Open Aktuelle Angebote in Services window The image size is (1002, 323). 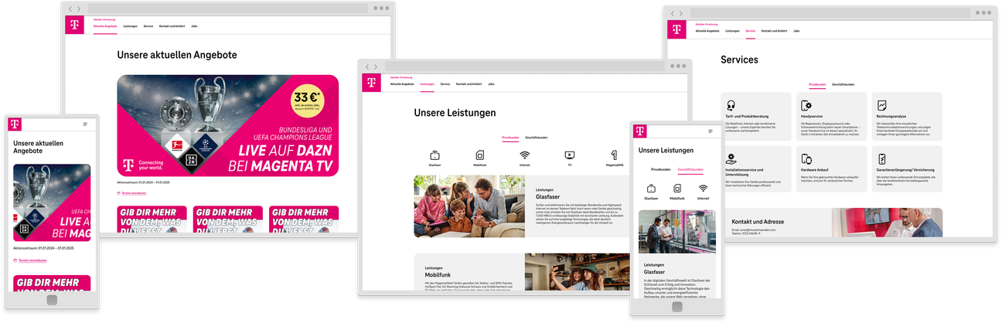click(707, 31)
